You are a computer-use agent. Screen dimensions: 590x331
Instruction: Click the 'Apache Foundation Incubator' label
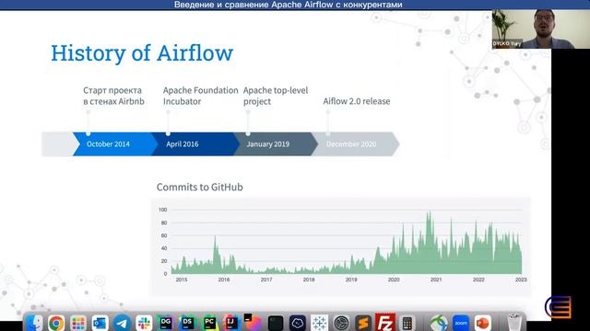(x=201, y=96)
